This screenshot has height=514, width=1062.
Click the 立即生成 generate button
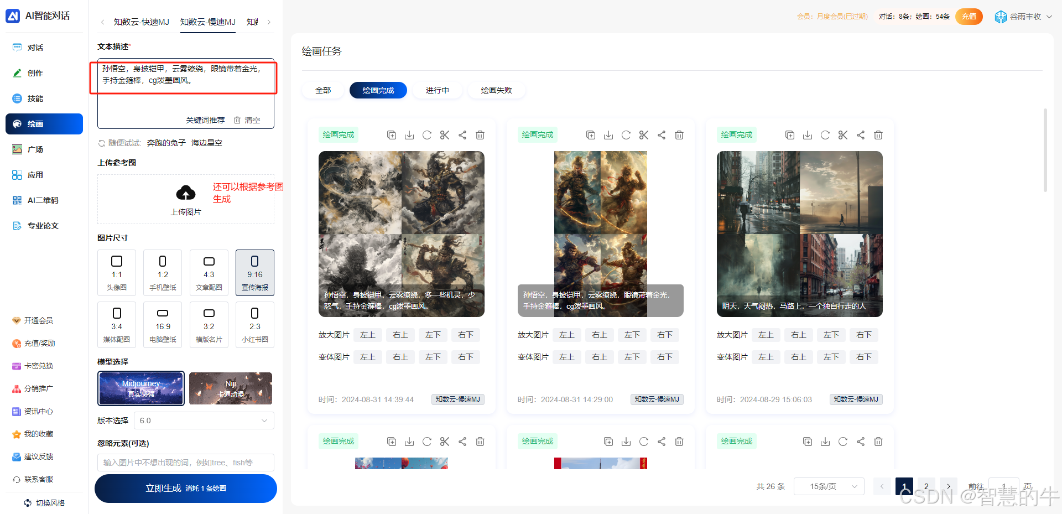coord(186,489)
